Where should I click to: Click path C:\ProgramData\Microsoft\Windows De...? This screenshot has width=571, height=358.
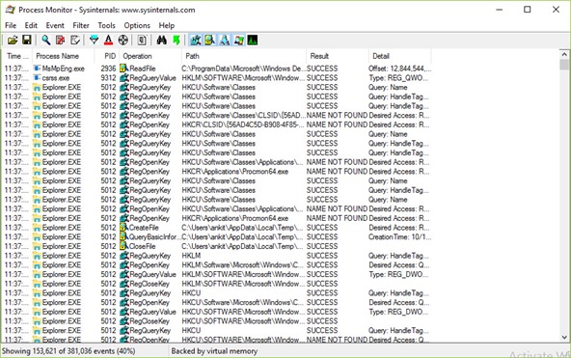coord(243,69)
